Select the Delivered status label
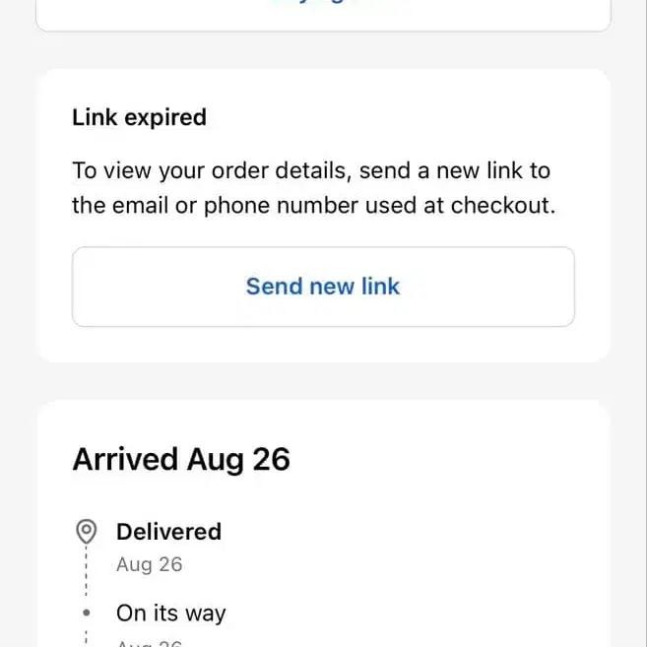Viewport: 647px width, 647px height. [168, 532]
